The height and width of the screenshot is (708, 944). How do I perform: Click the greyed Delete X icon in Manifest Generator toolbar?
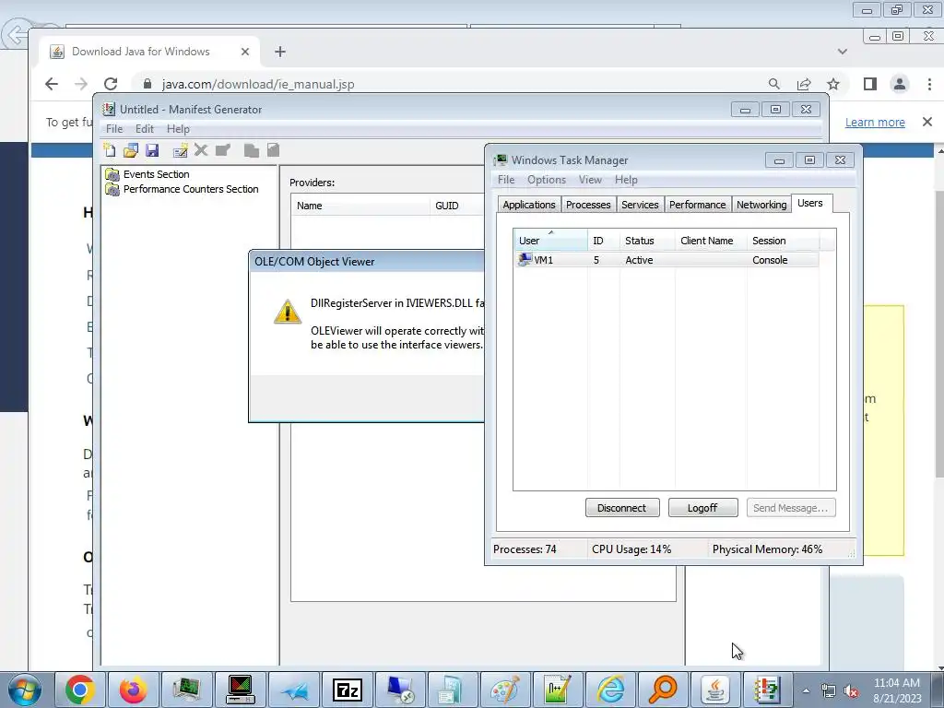click(x=201, y=150)
